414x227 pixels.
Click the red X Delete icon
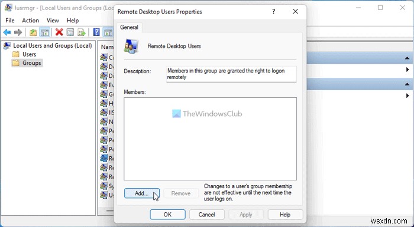click(59, 32)
